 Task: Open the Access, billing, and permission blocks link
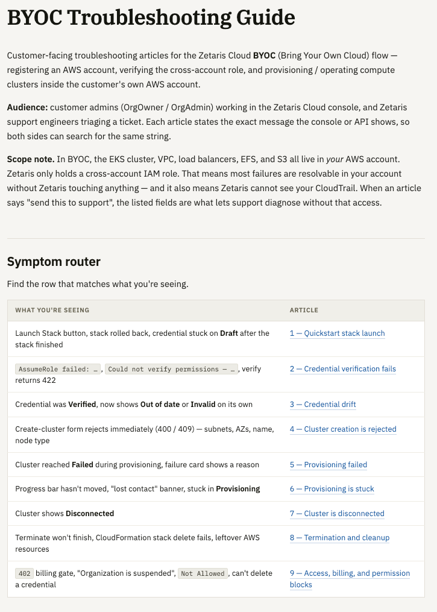[350, 579]
